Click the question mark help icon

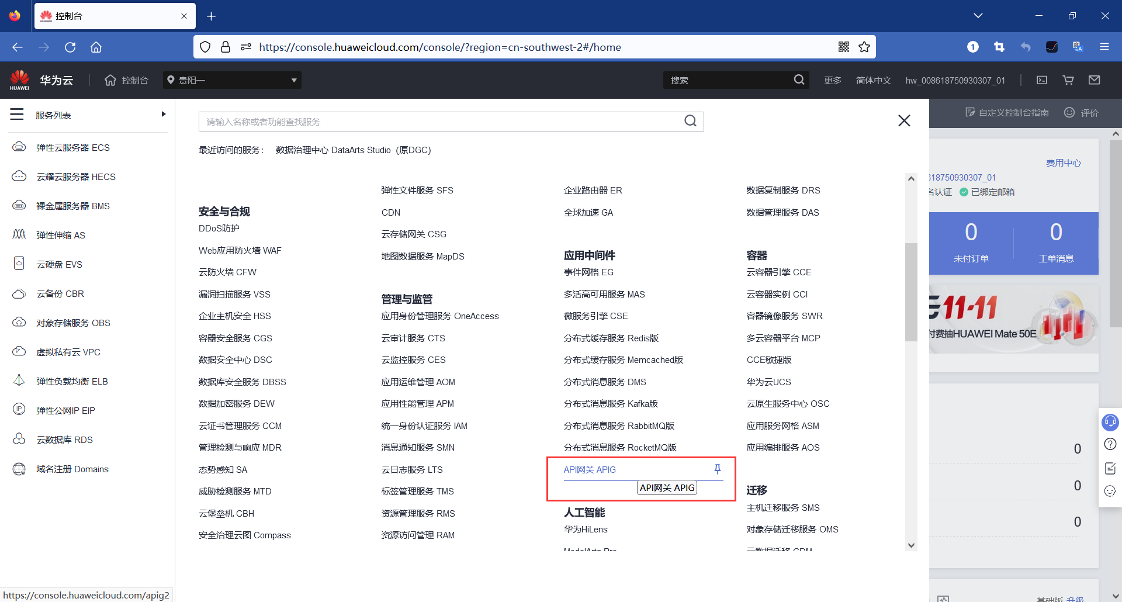[x=1110, y=444]
